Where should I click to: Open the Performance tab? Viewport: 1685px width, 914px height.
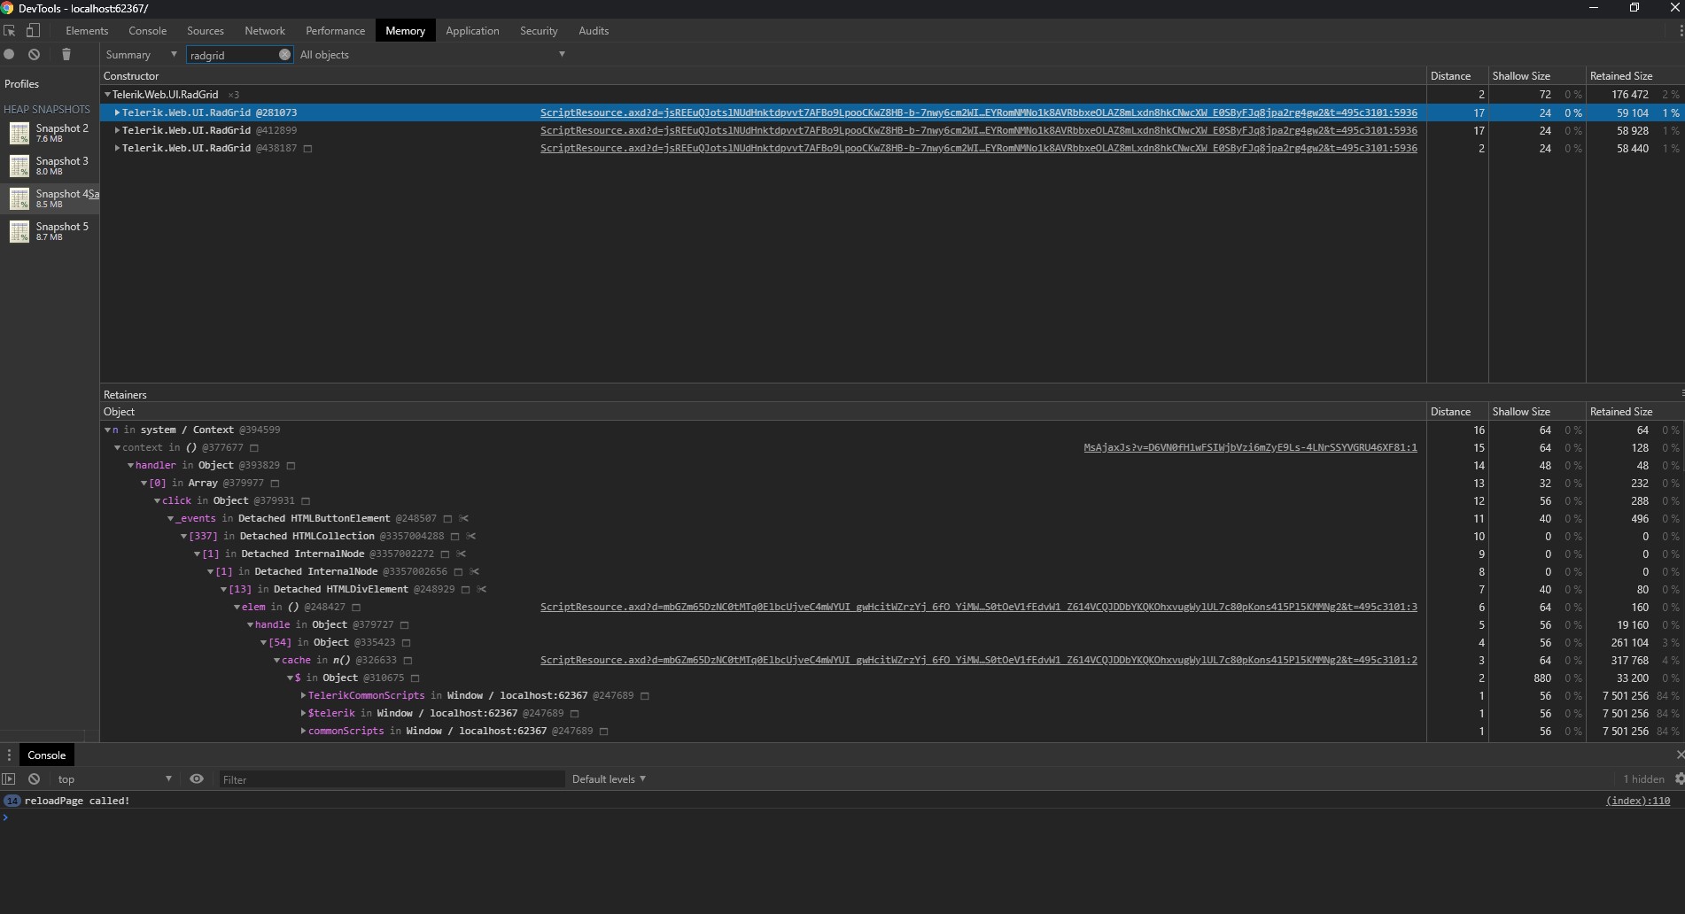click(335, 30)
